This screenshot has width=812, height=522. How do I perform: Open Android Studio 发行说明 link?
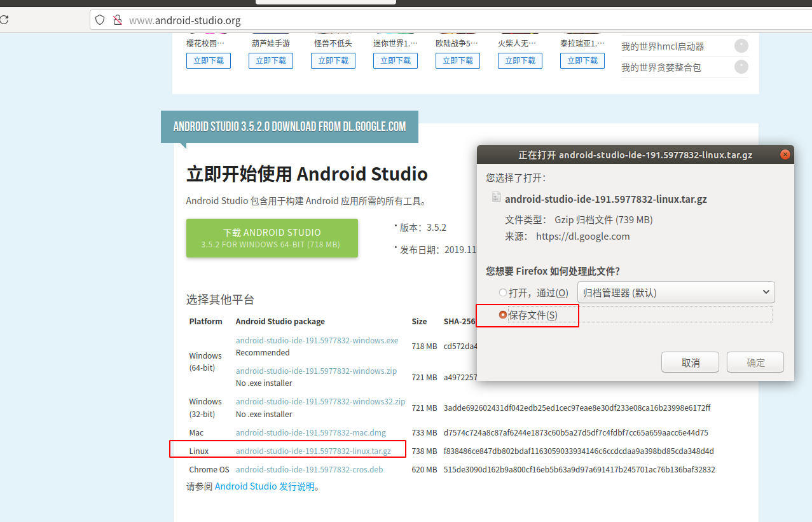265,486
